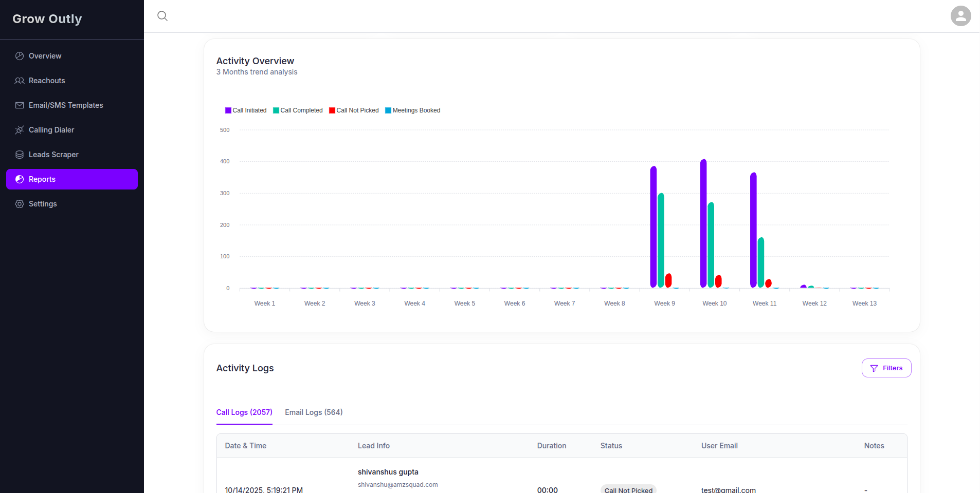The height and width of the screenshot is (493, 980).
Task: Click the Leads Scraper database icon
Action: (x=20, y=155)
